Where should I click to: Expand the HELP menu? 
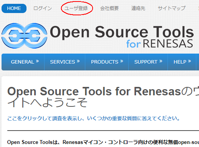point(182,62)
